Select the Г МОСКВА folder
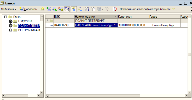 [25, 21]
